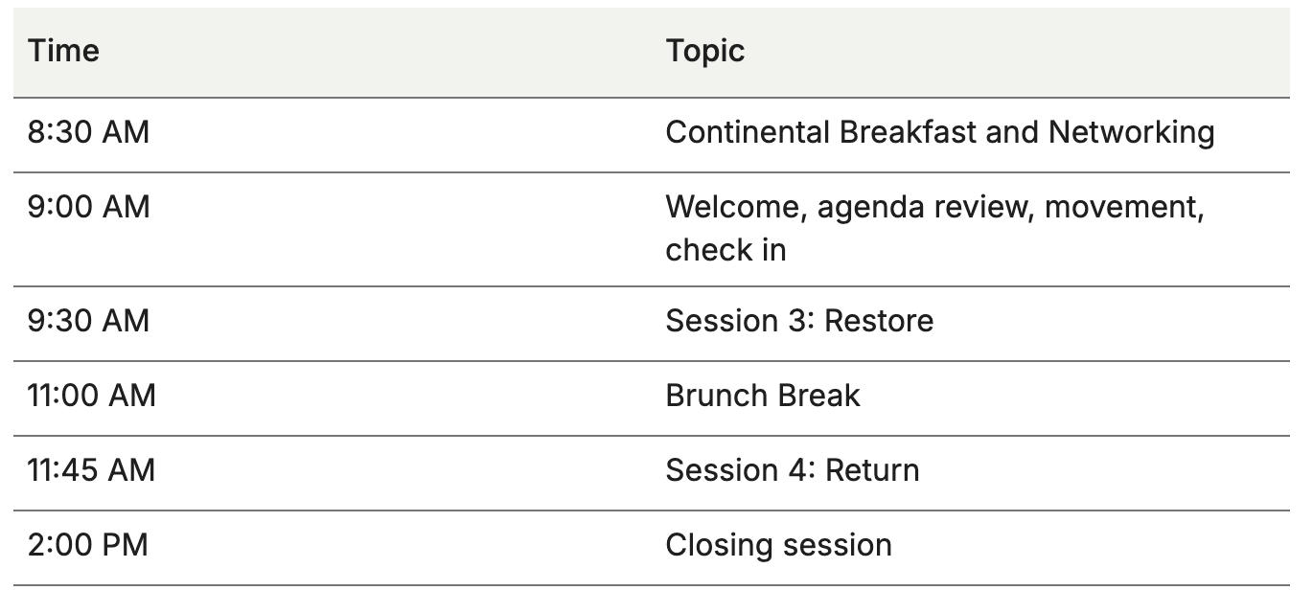Select the Session 4: Return topic
Image resolution: width=1313 pixels, height=613 pixels.
click(x=792, y=469)
